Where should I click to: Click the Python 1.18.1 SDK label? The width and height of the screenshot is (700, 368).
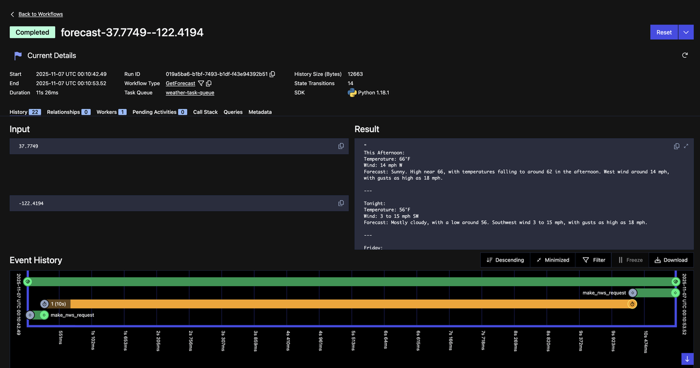(374, 93)
